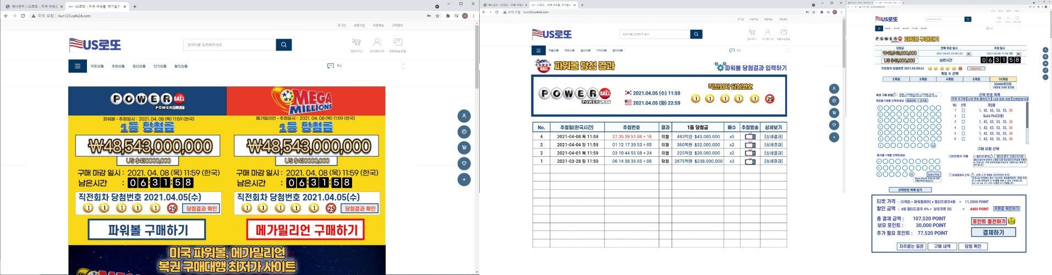
Task: Click 자주묻는 질문 button in right window
Action: [x=911, y=246]
